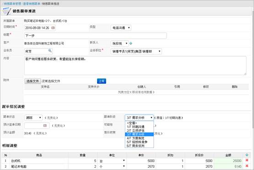Click the discount cell for 笔记本电脑 row

(x=170, y=166)
